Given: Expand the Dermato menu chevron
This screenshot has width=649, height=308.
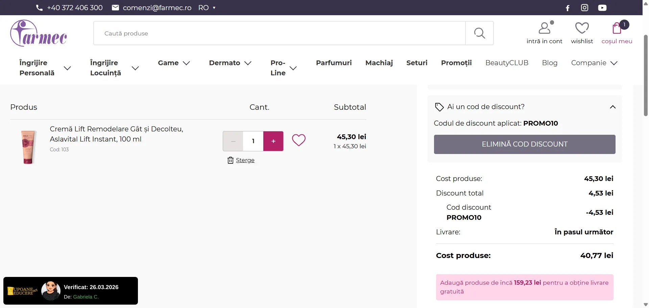Looking at the screenshot, I should coord(248,63).
